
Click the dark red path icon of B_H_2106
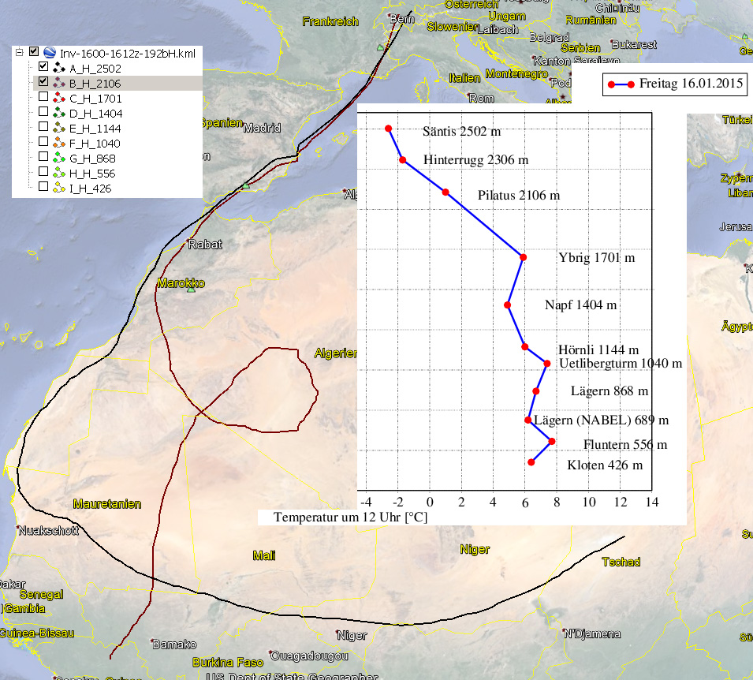[59, 83]
